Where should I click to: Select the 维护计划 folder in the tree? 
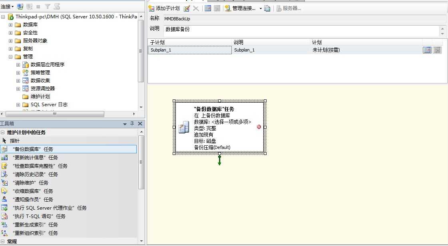pyautogui.click(x=40, y=97)
